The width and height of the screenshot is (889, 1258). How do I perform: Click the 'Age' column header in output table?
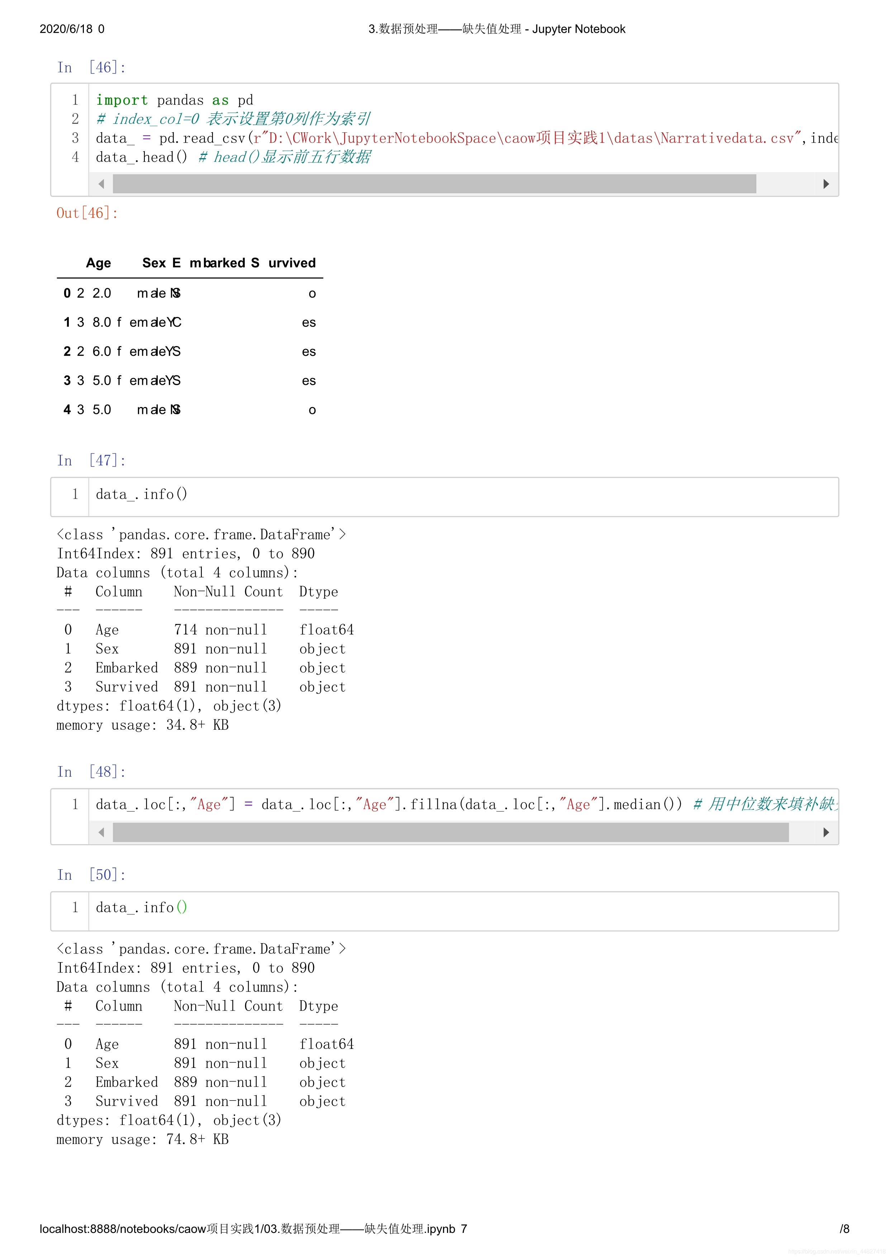pyautogui.click(x=99, y=263)
